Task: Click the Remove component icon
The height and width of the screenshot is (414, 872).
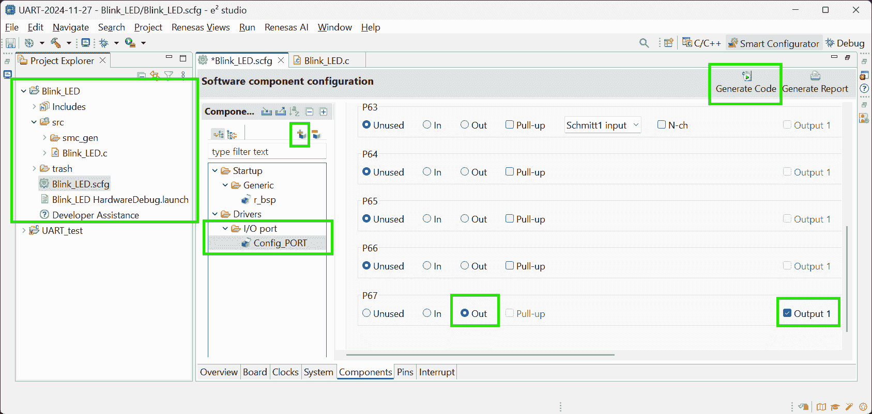Action: tap(316, 135)
